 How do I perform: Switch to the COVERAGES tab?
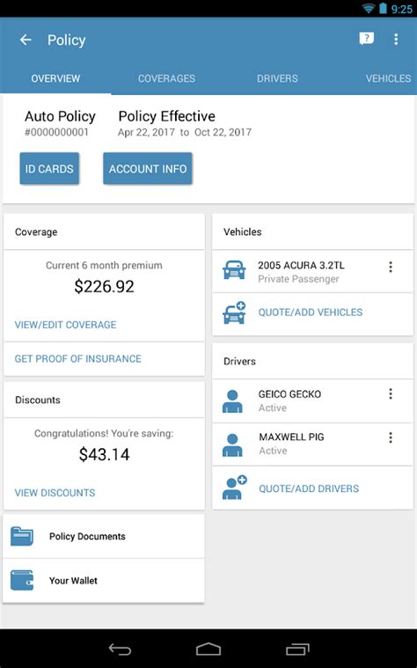pyautogui.click(x=166, y=78)
